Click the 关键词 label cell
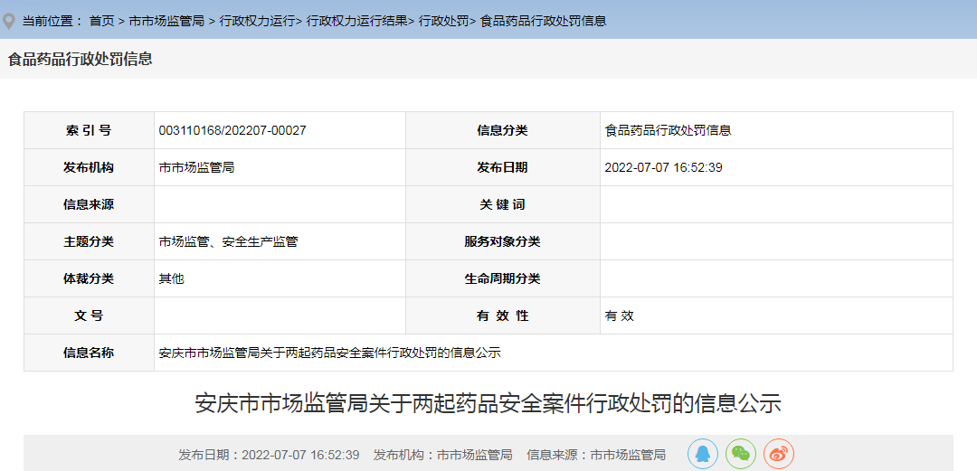977x471 pixels. 503,204
